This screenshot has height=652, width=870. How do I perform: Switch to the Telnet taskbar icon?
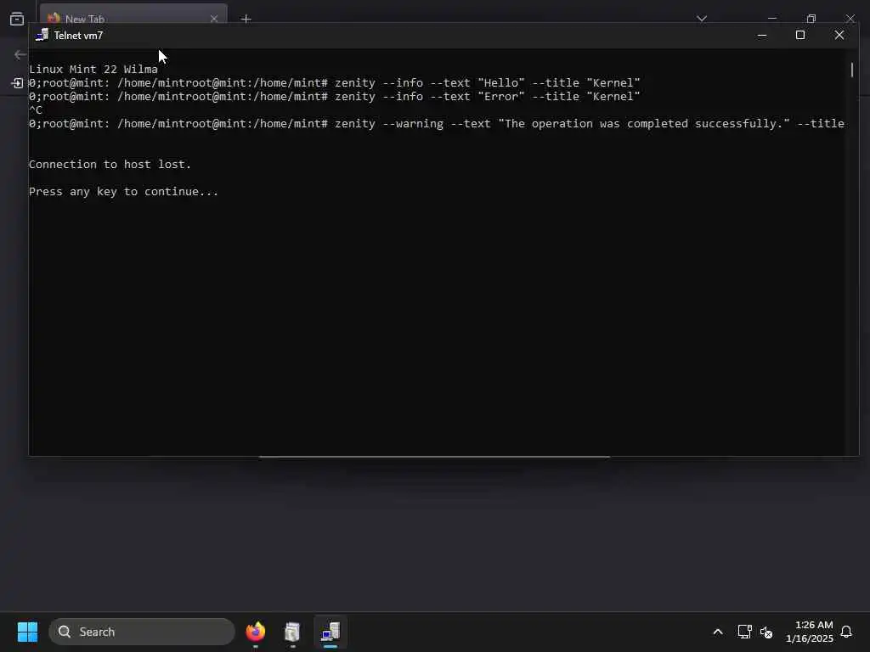[x=330, y=632]
